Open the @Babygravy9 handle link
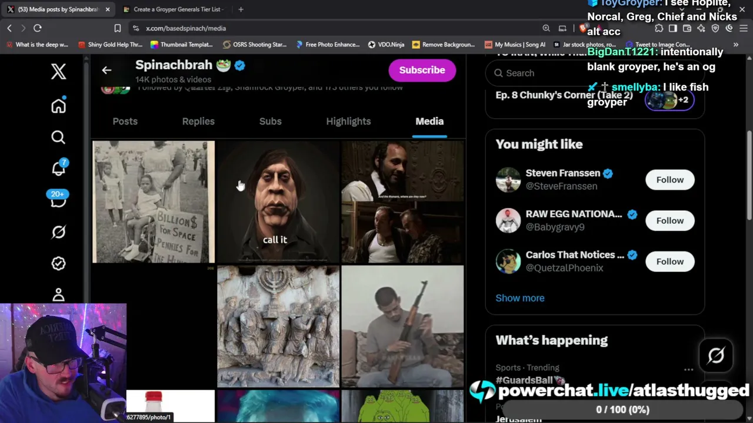The width and height of the screenshot is (753, 423). click(x=555, y=227)
